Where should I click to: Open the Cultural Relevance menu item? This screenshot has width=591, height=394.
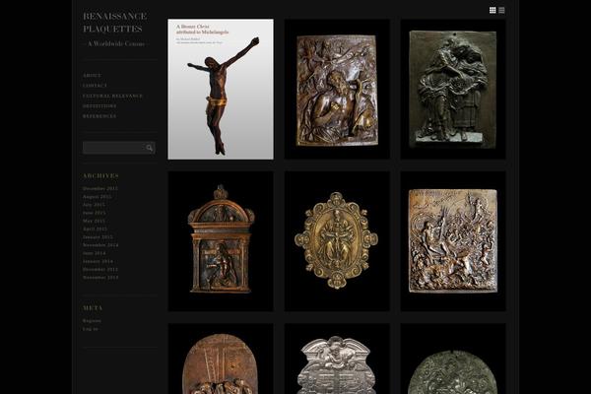pyautogui.click(x=112, y=96)
